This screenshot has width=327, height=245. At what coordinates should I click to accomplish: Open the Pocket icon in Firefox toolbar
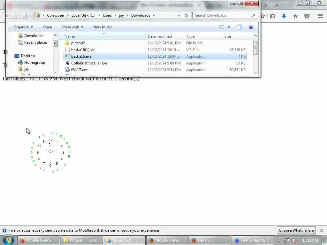pyautogui.click(x=307, y=16)
